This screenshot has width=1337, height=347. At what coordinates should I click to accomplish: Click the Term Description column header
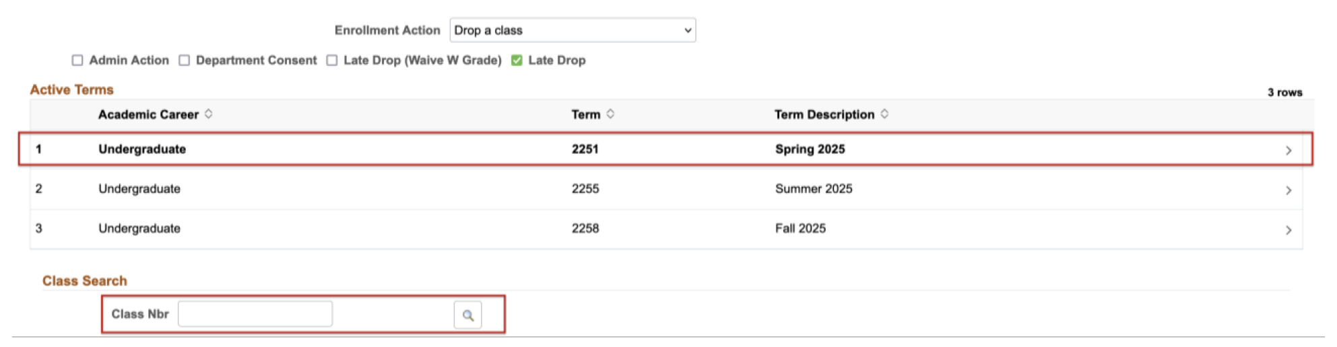pos(824,114)
